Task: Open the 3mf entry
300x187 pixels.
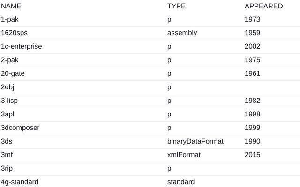Action: point(7,155)
